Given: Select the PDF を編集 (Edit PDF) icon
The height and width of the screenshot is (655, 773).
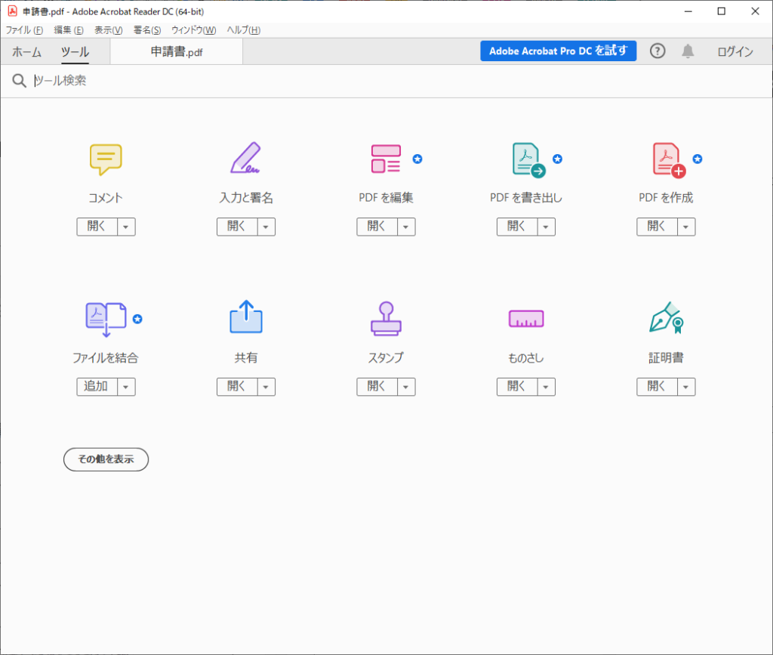Looking at the screenshot, I should tap(386, 159).
